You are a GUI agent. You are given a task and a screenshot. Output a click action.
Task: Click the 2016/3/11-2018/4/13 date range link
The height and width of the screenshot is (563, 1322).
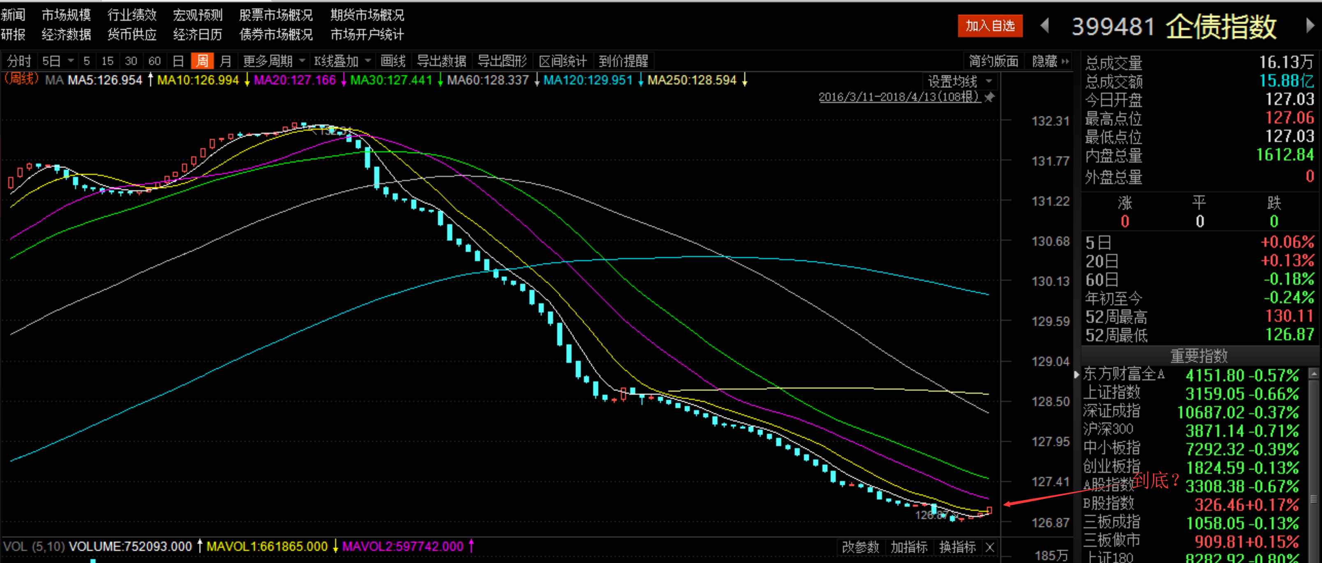(x=898, y=97)
